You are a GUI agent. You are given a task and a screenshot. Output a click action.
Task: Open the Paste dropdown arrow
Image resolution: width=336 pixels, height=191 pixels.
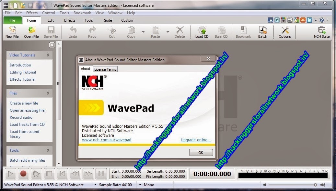pos(168,32)
